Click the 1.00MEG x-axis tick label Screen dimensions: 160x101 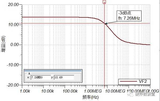click(93, 91)
